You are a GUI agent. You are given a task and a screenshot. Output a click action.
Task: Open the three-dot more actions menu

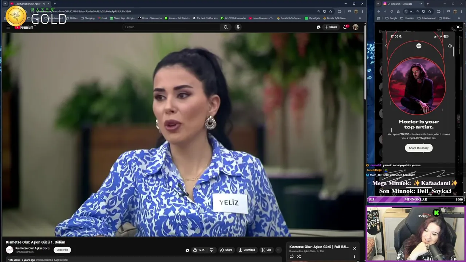(x=279, y=250)
